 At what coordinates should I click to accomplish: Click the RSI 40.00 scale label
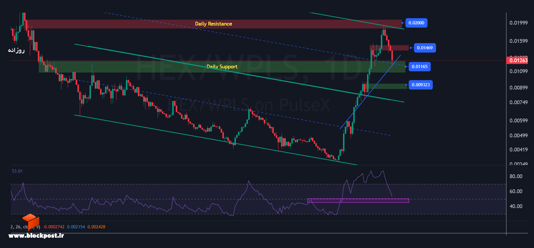[x=516, y=206]
